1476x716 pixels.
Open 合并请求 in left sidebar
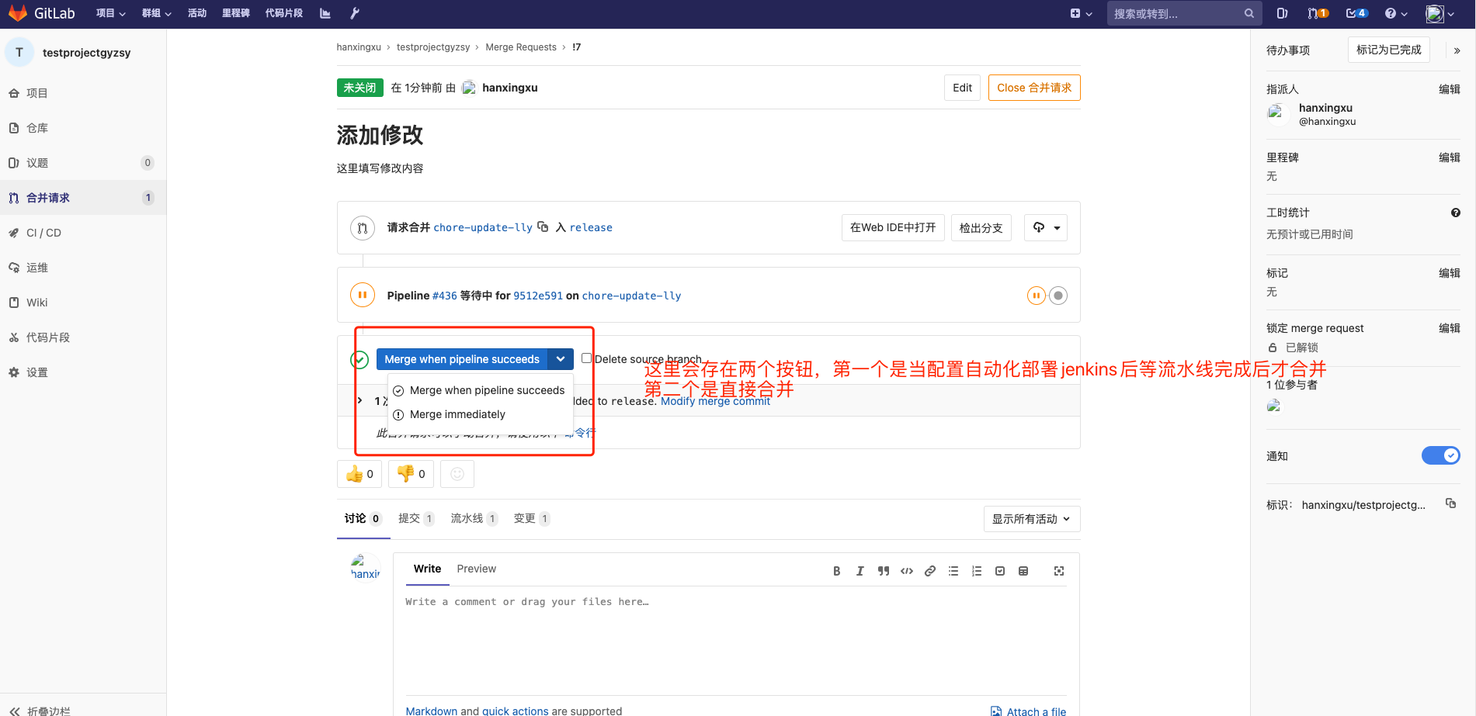(83, 198)
